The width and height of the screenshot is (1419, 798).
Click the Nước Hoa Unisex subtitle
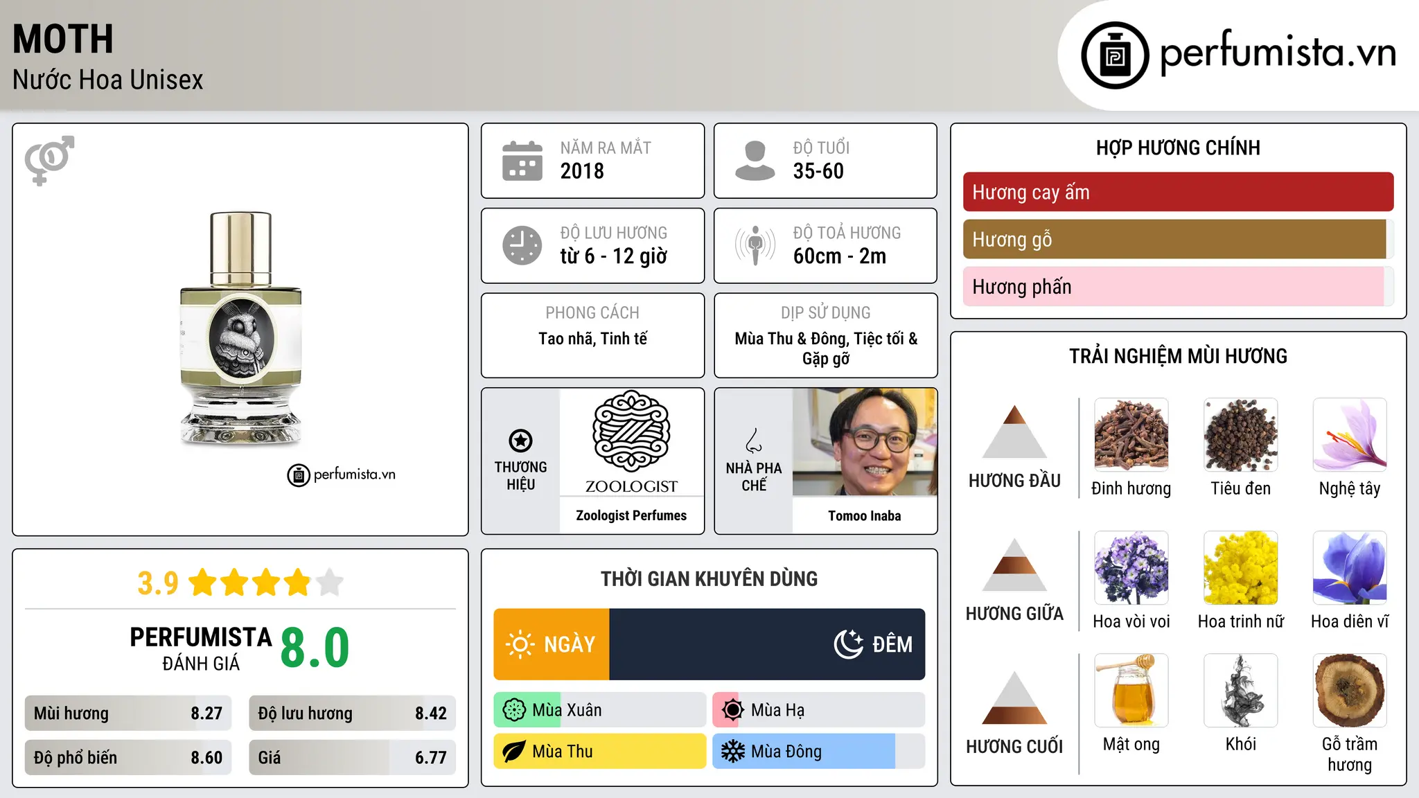click(108, 80)
